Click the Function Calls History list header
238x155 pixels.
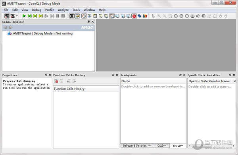pos(86,89)
